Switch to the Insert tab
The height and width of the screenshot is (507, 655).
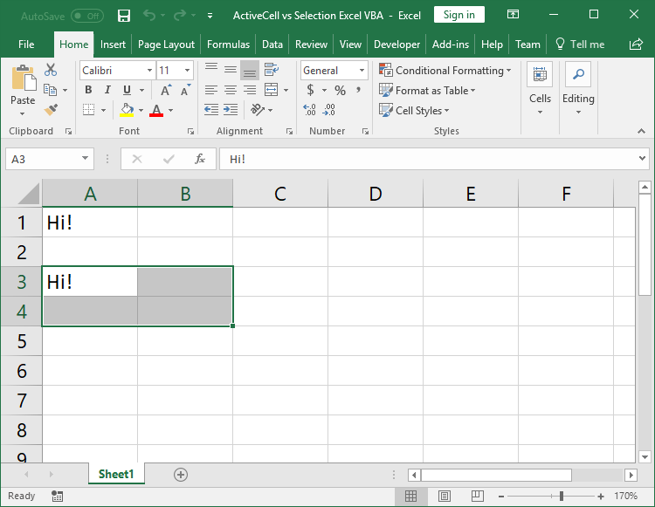click(x=113, y=45)
